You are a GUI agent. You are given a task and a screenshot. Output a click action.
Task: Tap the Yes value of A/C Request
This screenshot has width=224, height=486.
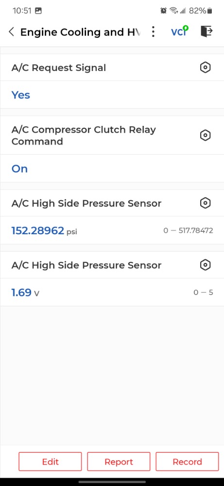[x=21, y=95]
